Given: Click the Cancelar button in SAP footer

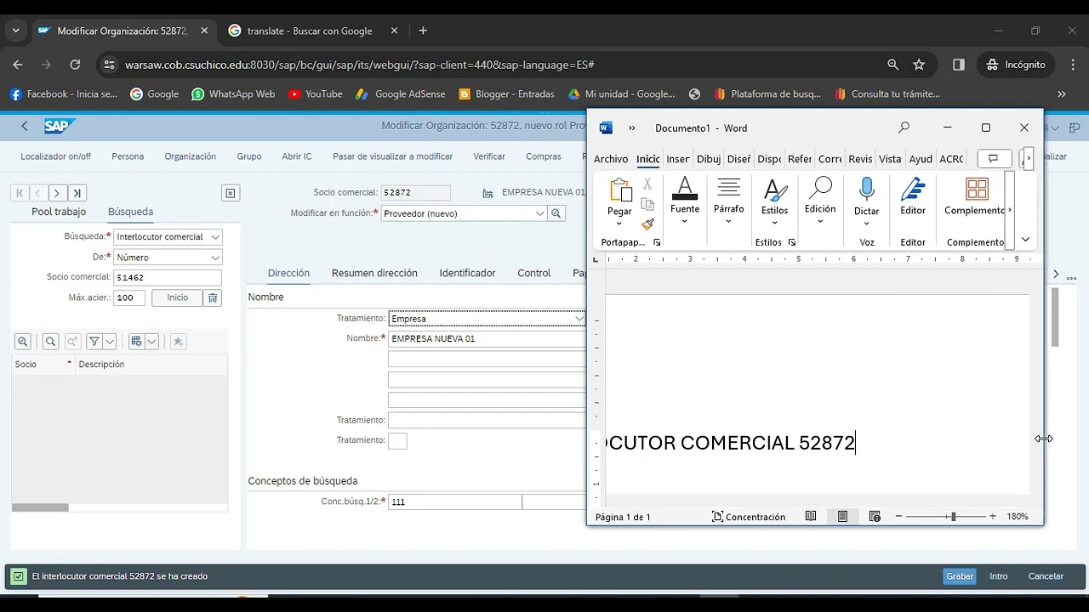Looking at the screenshot, I should [x=1046, y=576].
